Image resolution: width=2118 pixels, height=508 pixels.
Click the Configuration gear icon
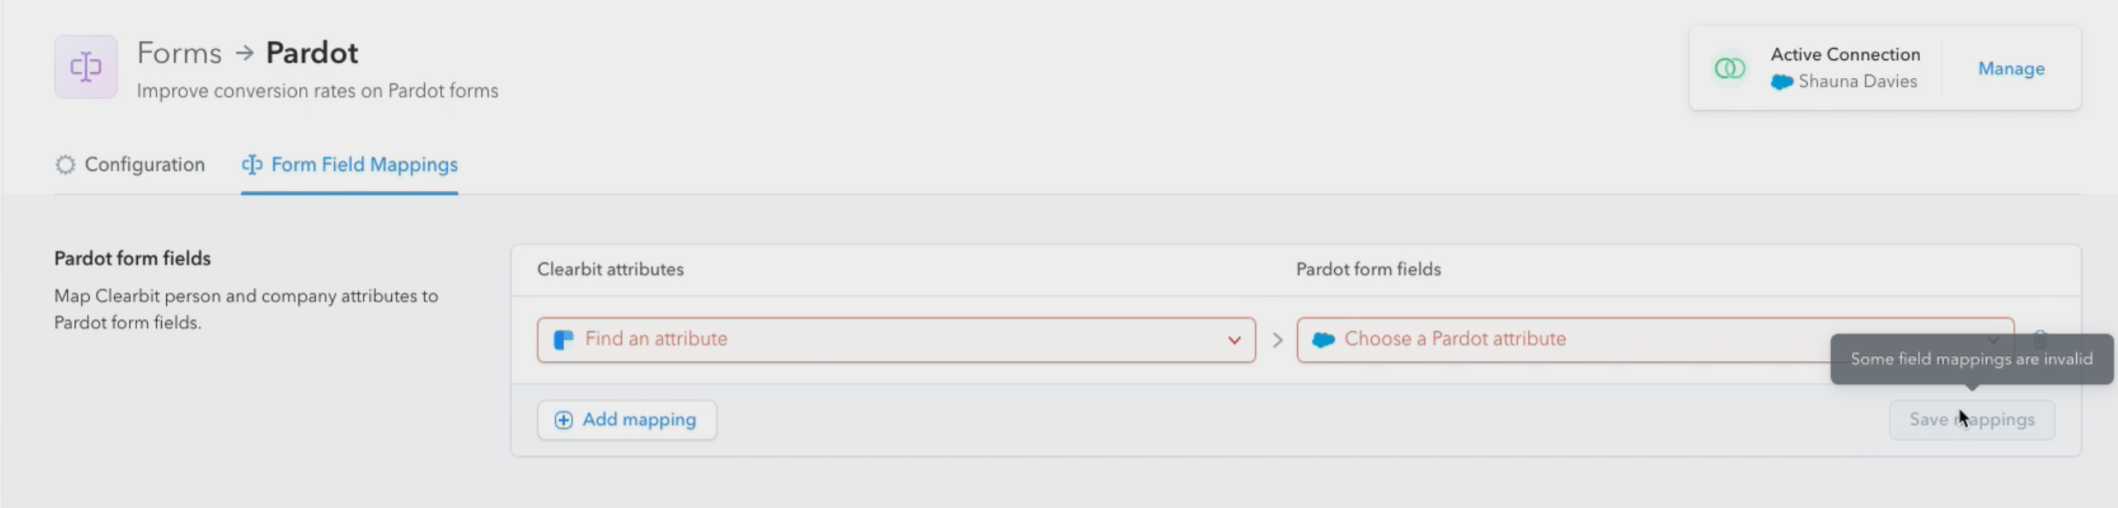tap(65, 164)
